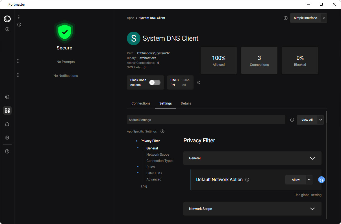Open the arrow next to Simple Interface
The image size is (341, 224).
pos(324,18)
